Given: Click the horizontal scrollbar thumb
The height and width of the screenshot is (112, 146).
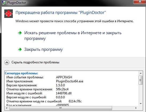Looking at the screenshot, I should pyautogui.click(x=61, y=108).
